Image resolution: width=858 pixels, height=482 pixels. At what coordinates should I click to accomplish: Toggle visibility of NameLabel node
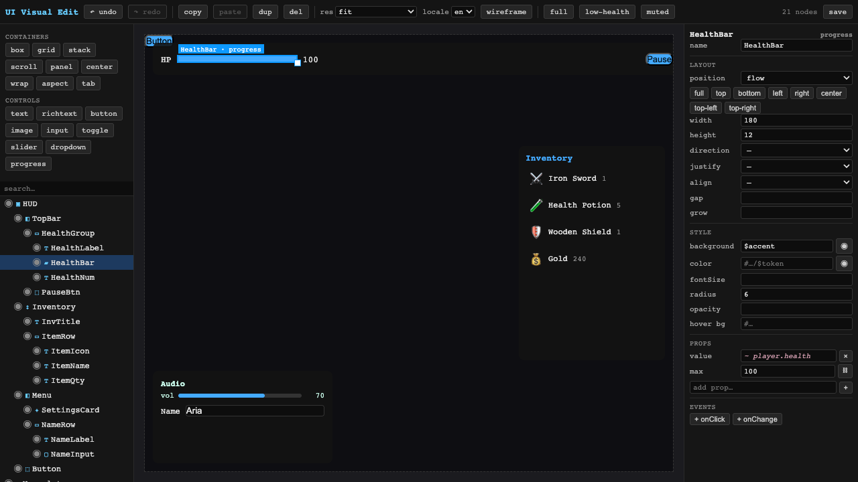click(x=37, y=439)
